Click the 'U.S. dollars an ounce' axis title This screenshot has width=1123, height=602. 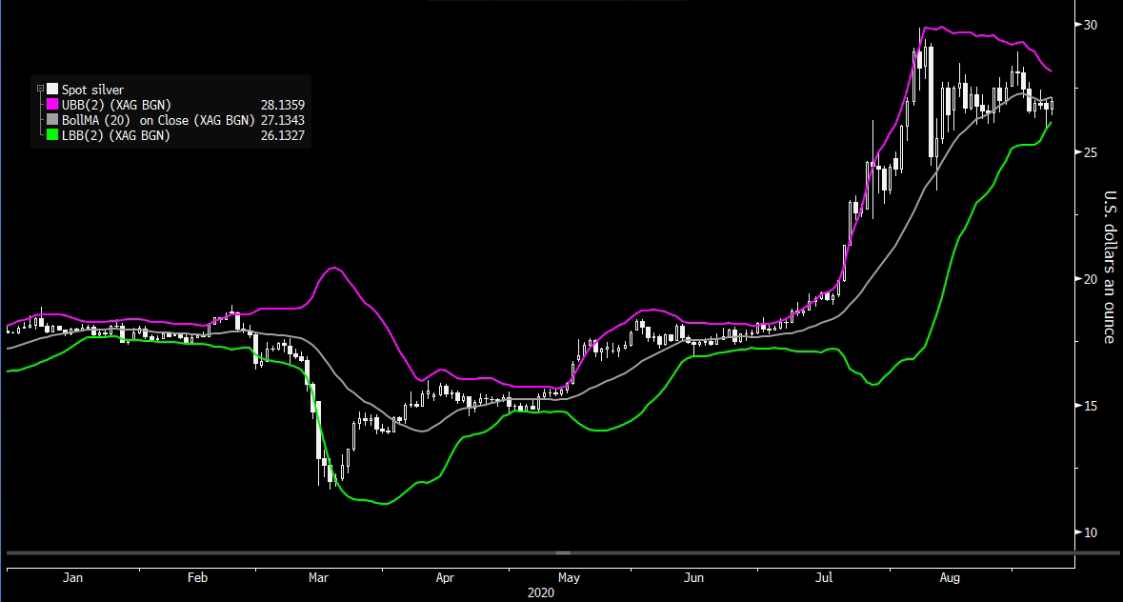1110,267
